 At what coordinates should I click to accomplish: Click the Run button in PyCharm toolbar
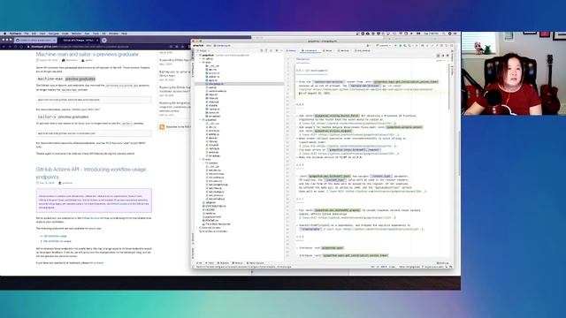coord(395,46)
